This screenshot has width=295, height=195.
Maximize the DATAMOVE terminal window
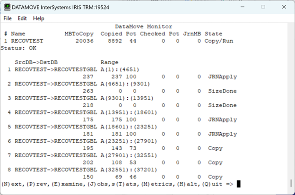(263, 7)
